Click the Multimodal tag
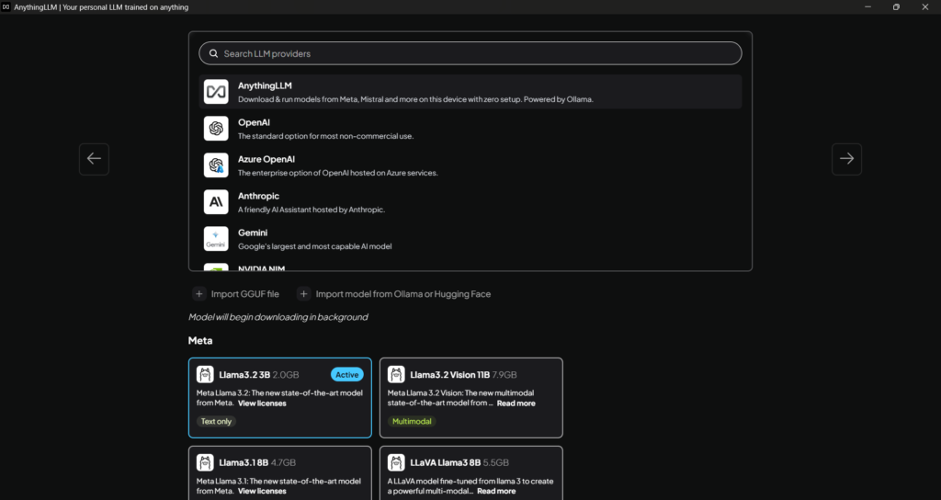The width and height of the screenshot is (941, 500). coord(412,421)
